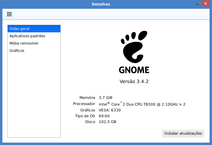This screenshot has width=212, height=145.
Task: Click memory value 3,7 GiB
Action: [106, 98]
